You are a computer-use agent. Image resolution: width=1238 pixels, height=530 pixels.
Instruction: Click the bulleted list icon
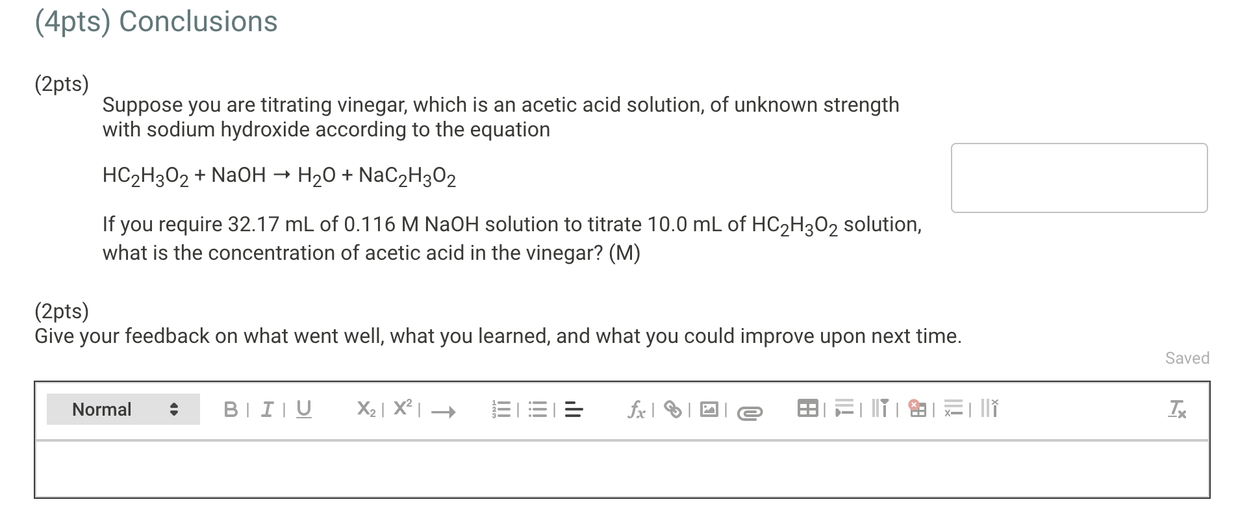[539, 409]
